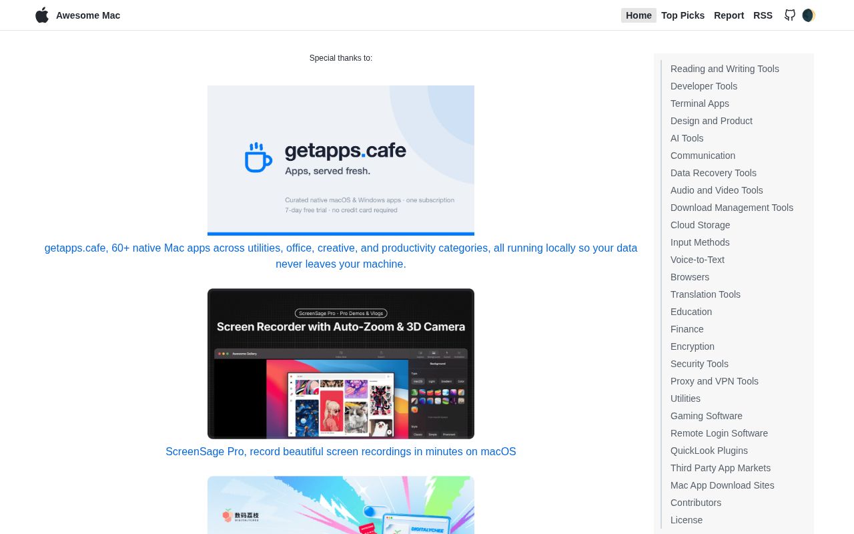Open the RSS feed link
The width and height of the screenshot is (854, 534).
pyautogui.click(x=763, y=15)
